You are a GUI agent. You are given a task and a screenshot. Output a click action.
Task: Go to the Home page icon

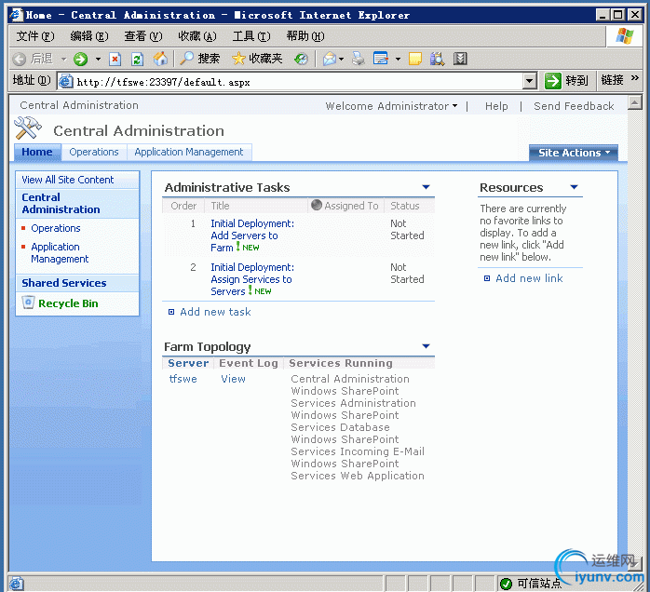(x=160, y=59)
